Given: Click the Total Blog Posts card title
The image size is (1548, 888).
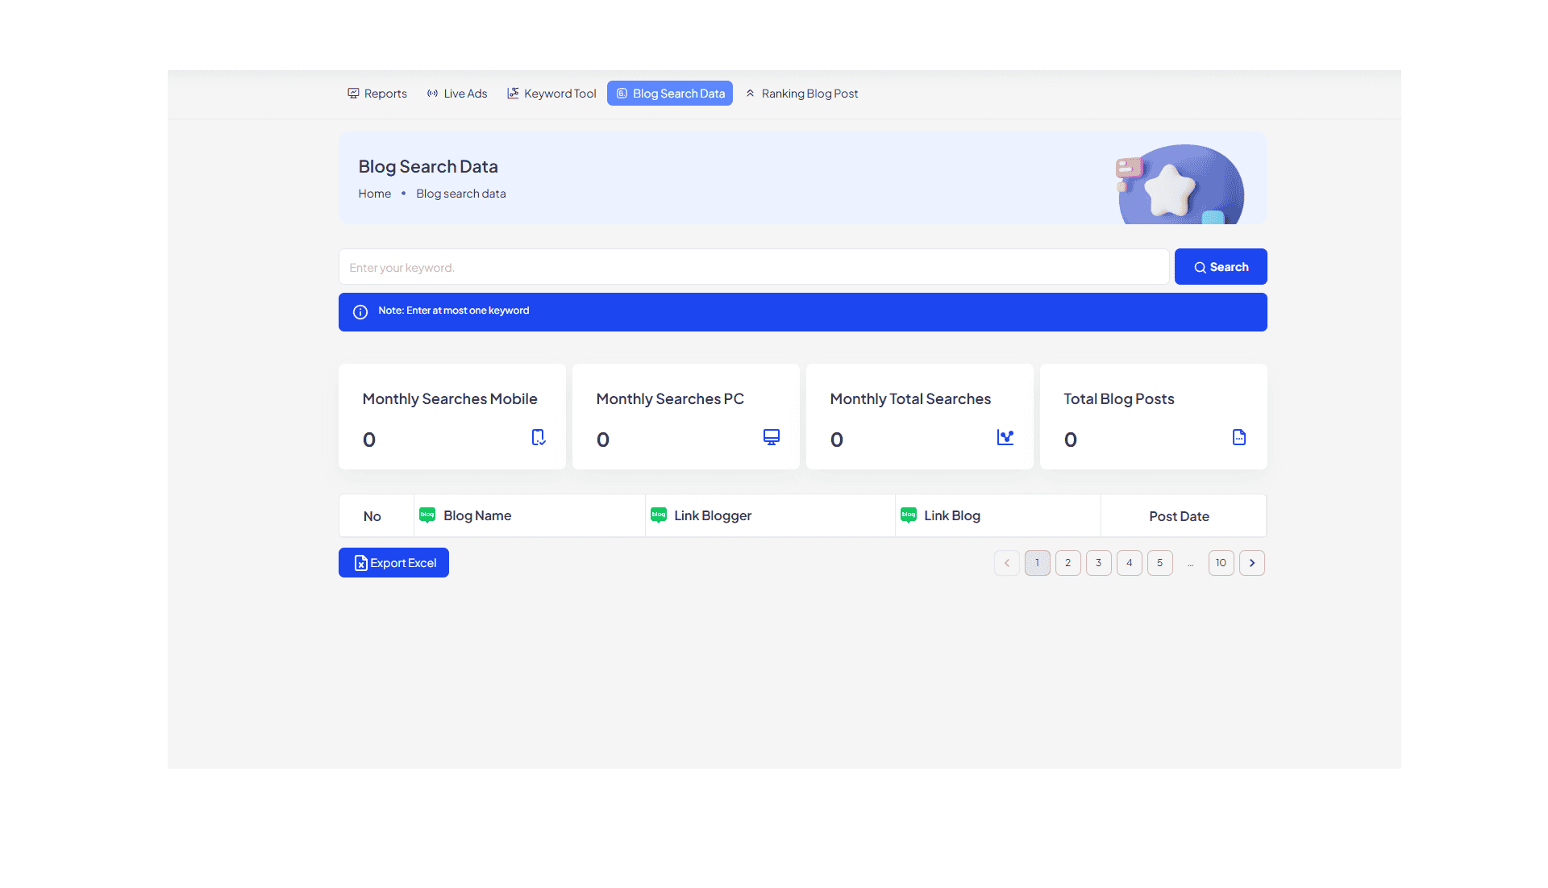Looking at the screenshot, I should 1119,399.
